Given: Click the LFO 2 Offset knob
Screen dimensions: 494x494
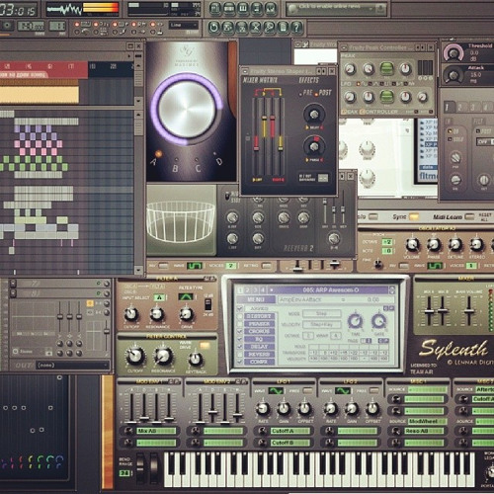Looking at the screenshot, I should (x=372, y=408).
